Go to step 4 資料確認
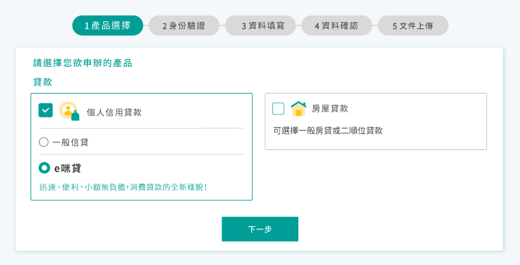The height and width of the screenshot is (265, 520). click(x=337, y=25)
